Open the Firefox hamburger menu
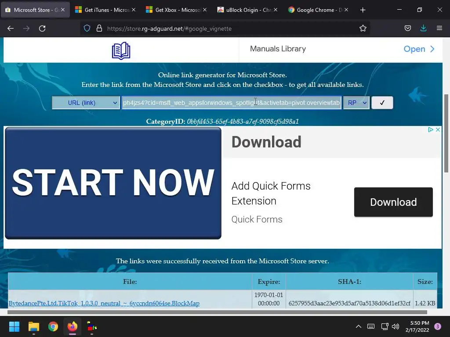The width and height of the screenshot is (450, 337). 439,29
